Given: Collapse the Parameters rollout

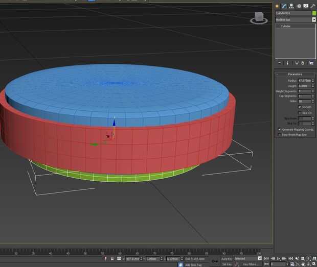Looking at the screenshot, I should (295, 74).
